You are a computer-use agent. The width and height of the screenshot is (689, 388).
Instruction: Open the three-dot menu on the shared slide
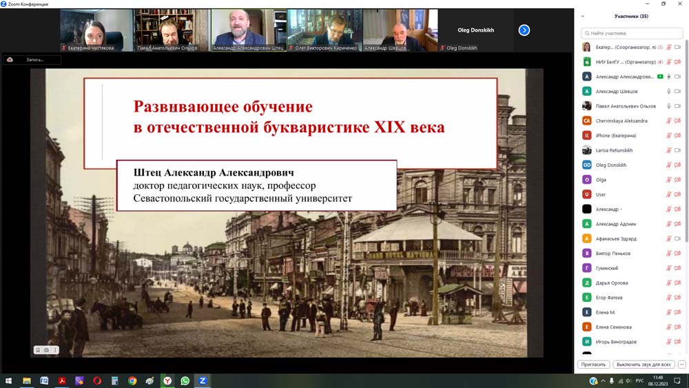(x=54, y=350)
